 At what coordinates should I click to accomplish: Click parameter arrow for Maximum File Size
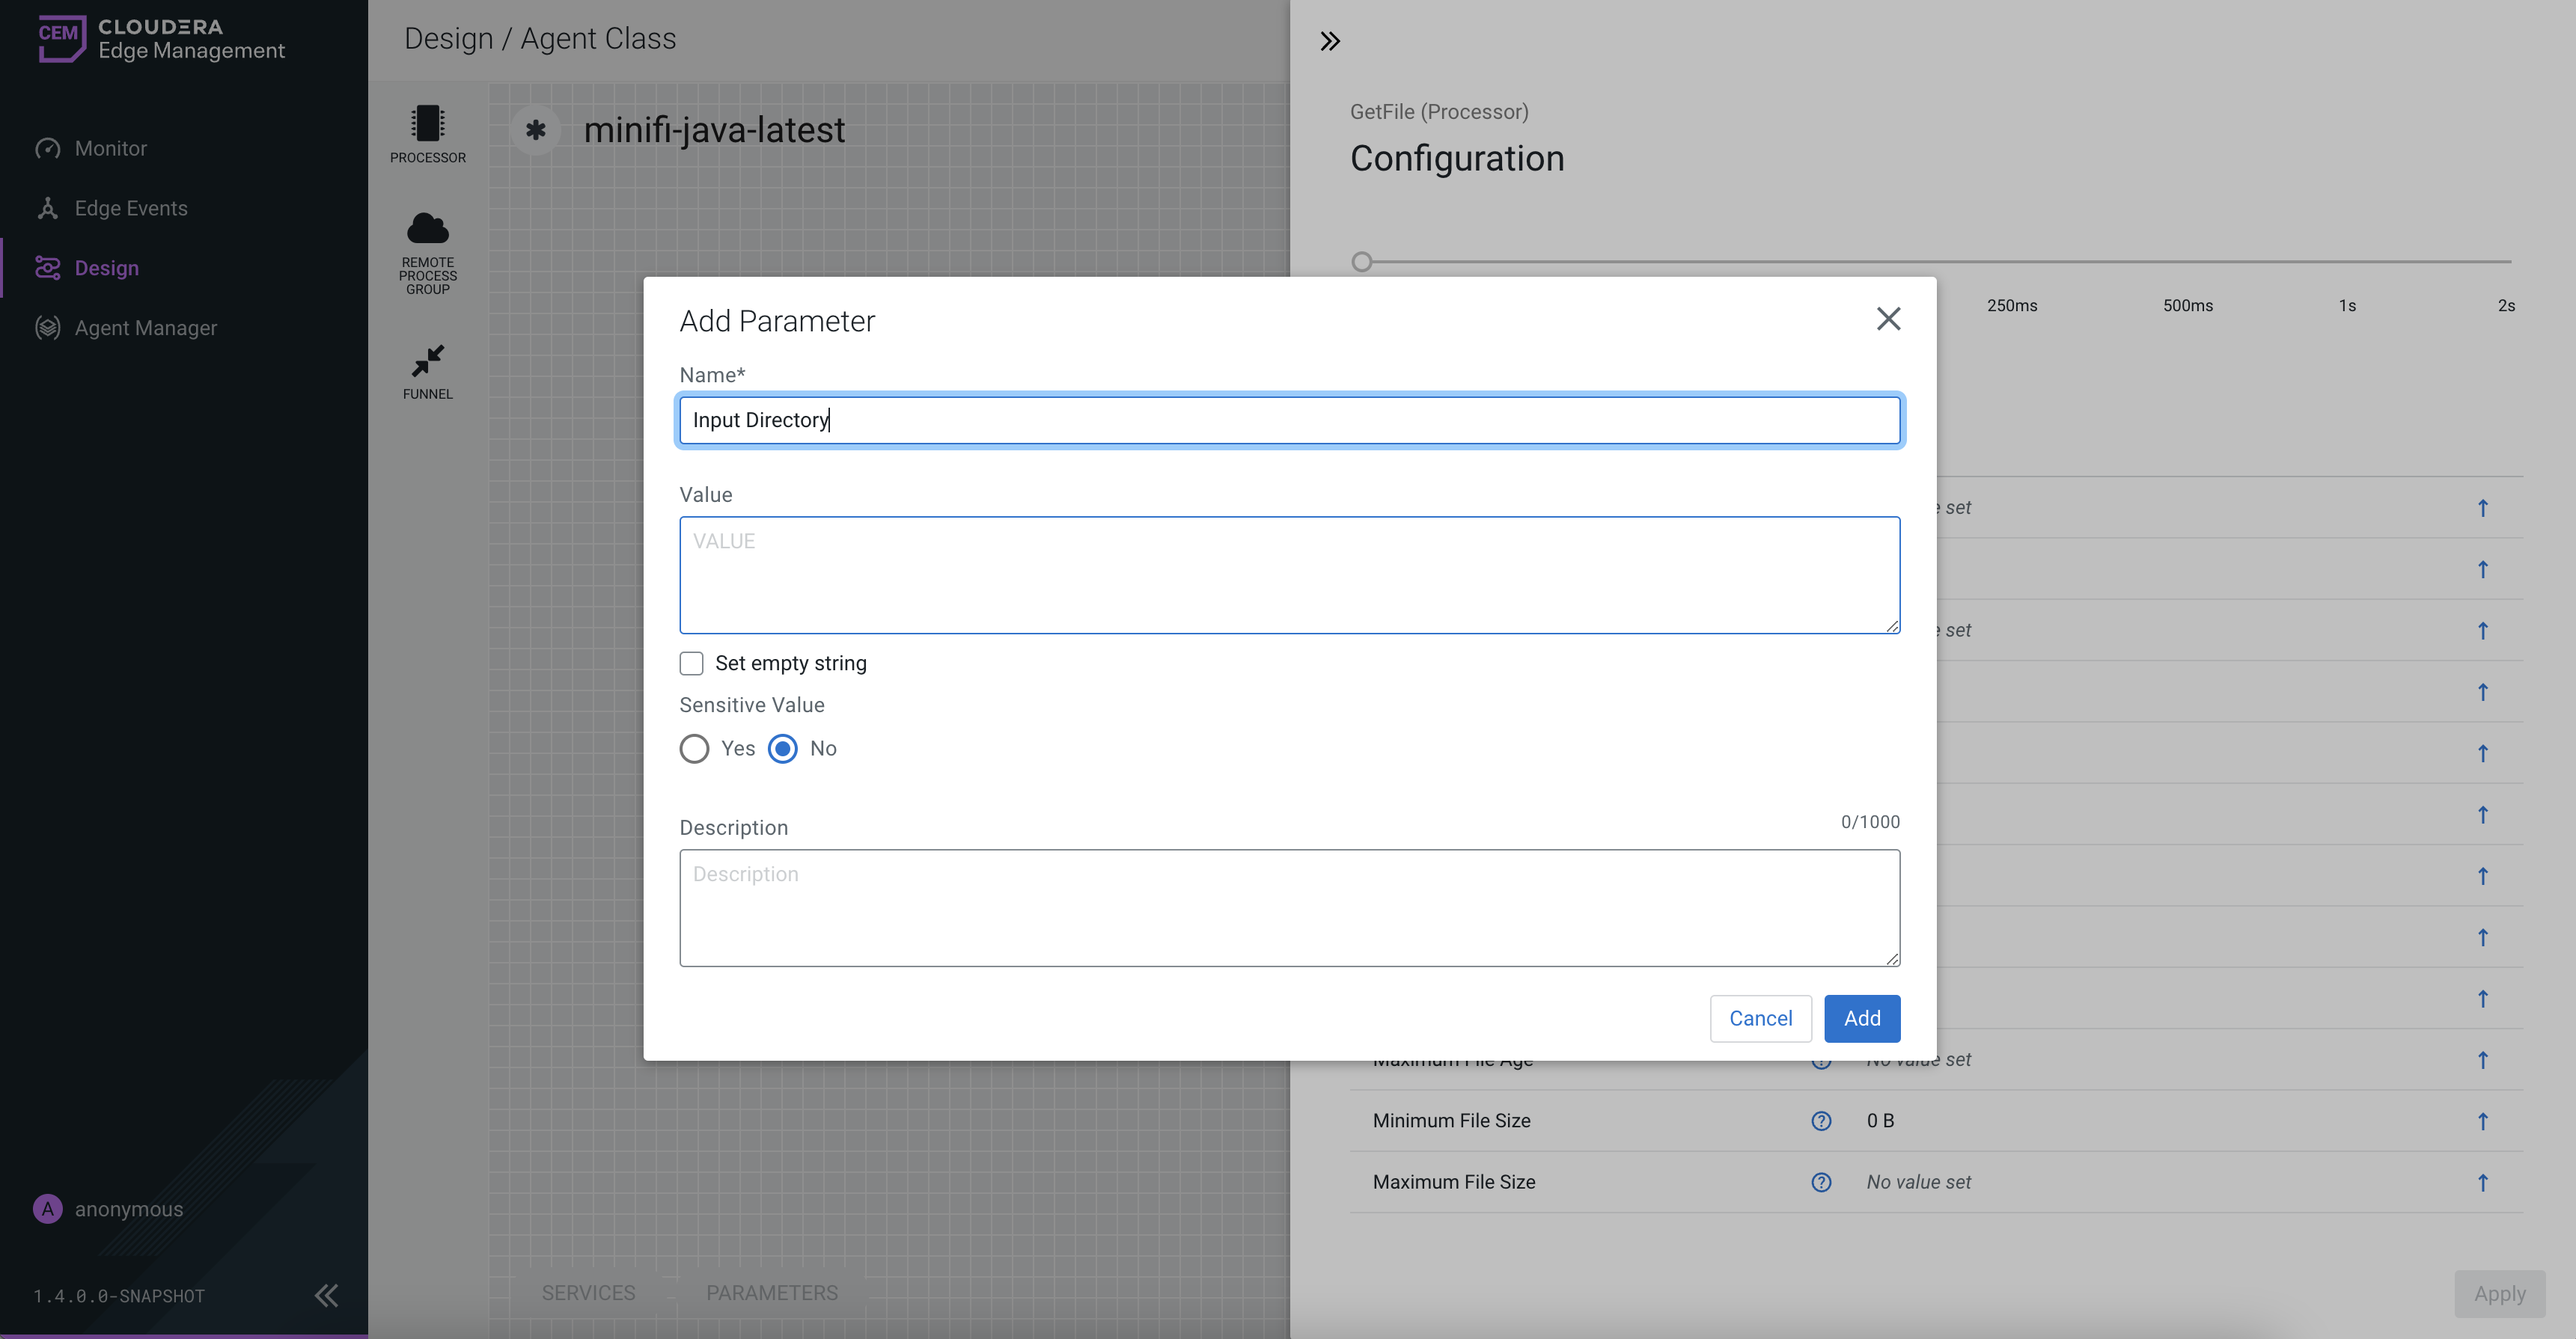pos(2482,1182)
